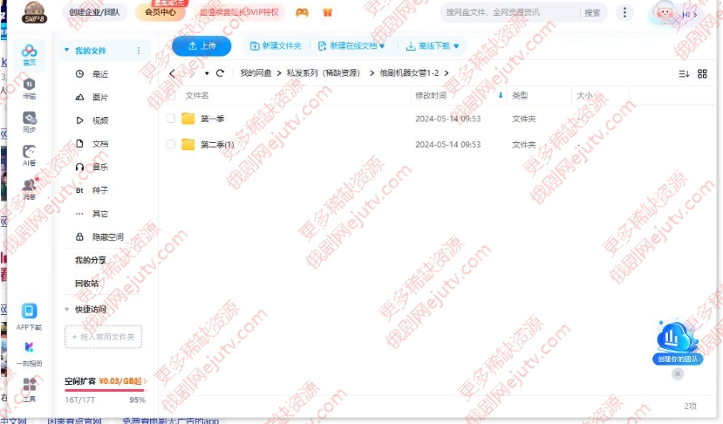723x424 pixels.
Task: Open the three-dot more menu in header
Action: (x=624, y=12)
